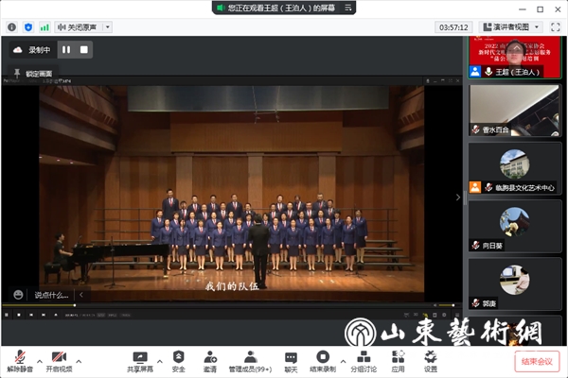Click the blue security shield icon
The height and width of the screenshot is (378, 568).
pos(28,27)
